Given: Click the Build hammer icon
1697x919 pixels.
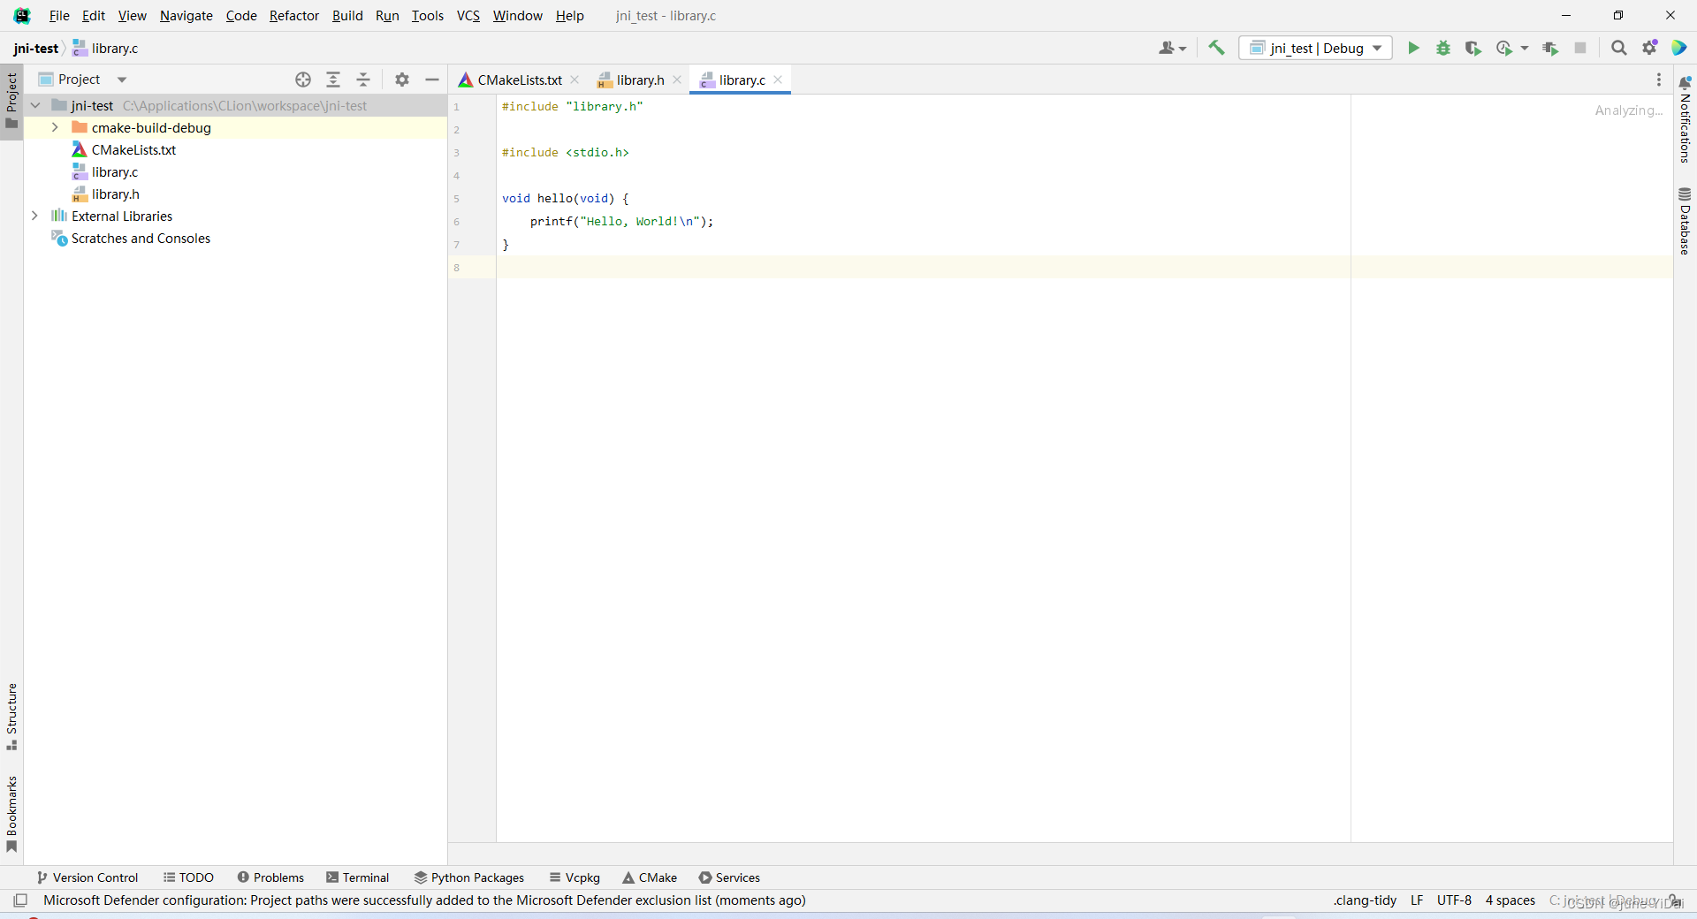Looking at the screenshot, I should click(x=1216, y=48).
